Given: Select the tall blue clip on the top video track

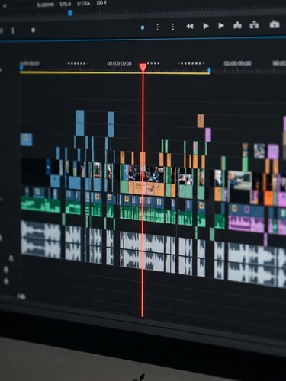Looking at the screenshot, I should [80, 123].
